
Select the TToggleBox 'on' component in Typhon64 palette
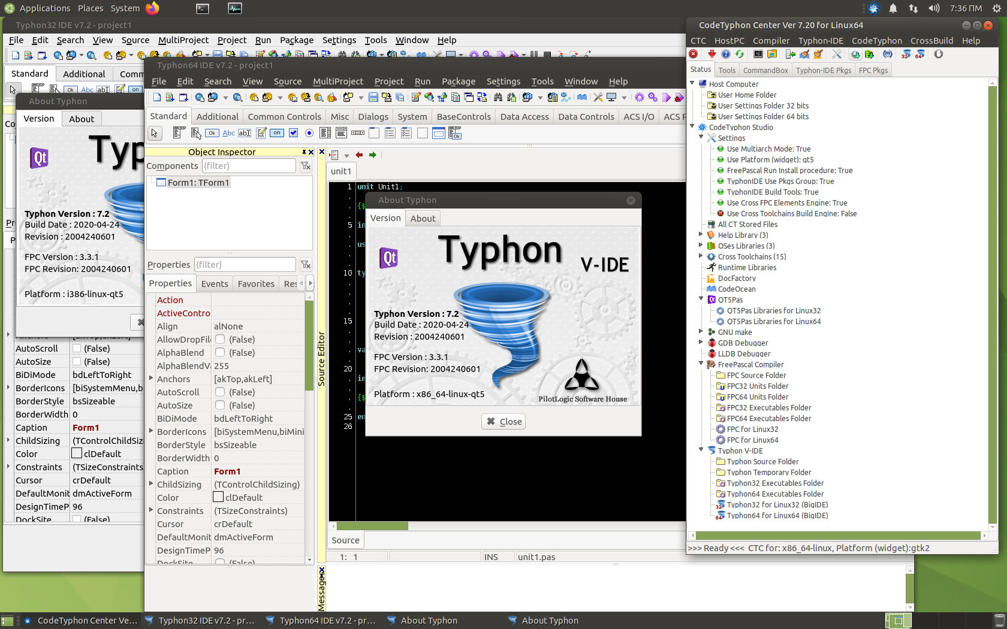[277, 133]
